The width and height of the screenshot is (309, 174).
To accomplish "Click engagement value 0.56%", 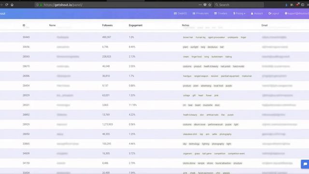I will (x=132, y=124).
